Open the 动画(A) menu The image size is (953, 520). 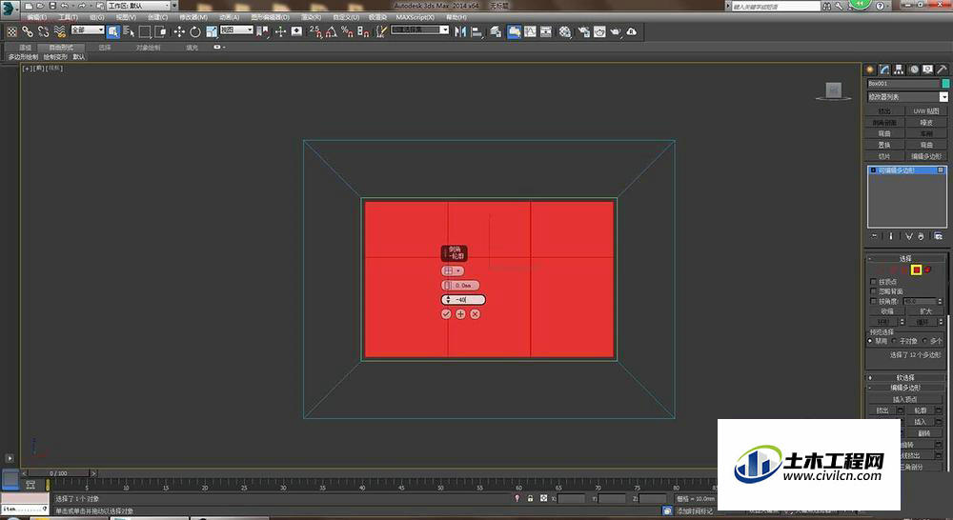(x=229, y=17)
